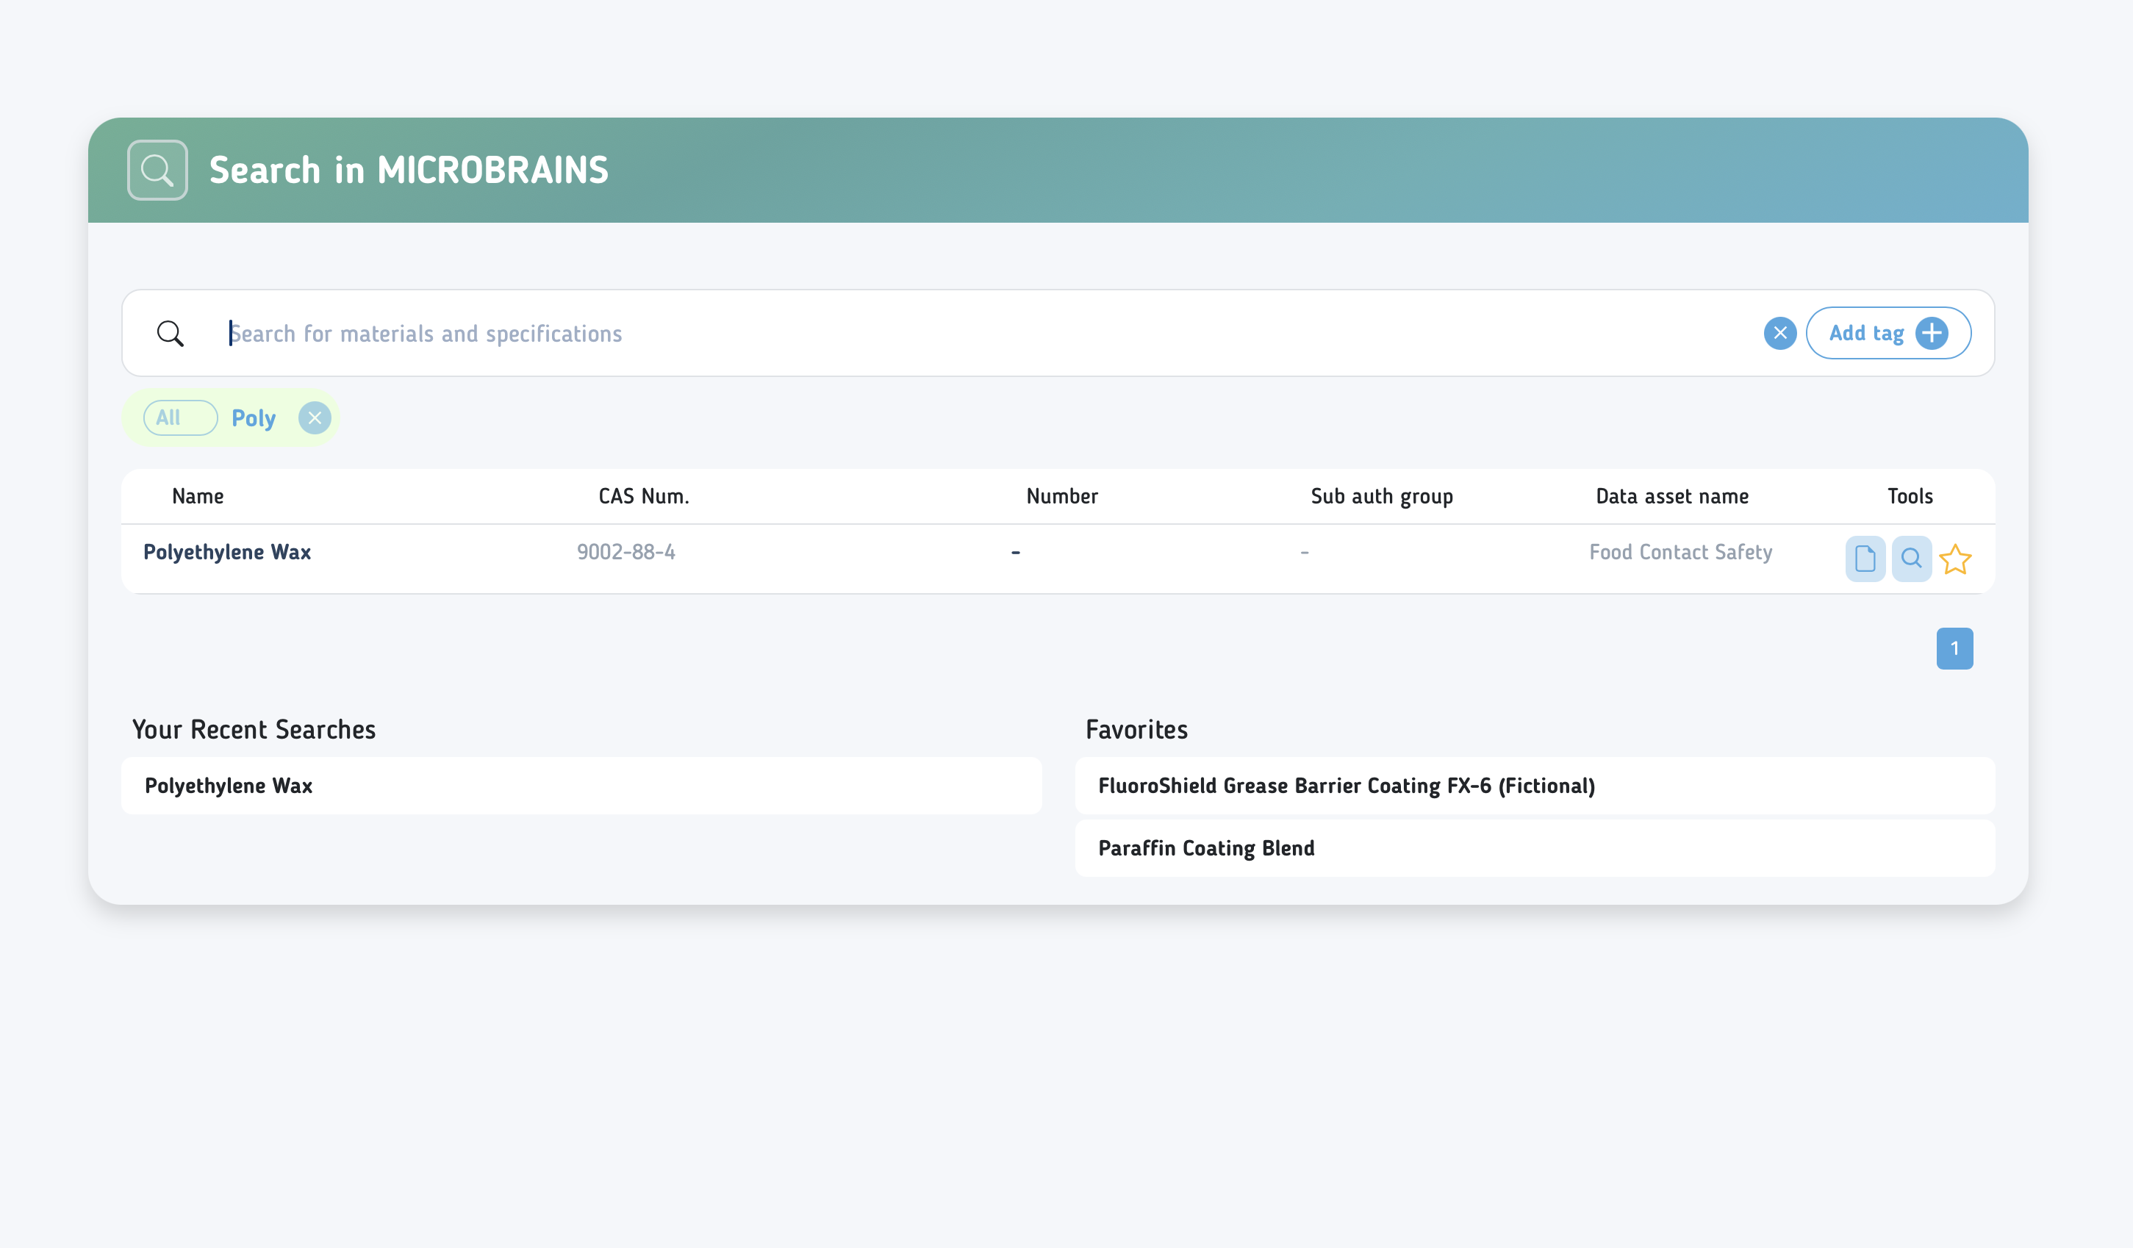The width and height of the screenshot is (2133, 1248).
Task: Open recent search Polyethylene Wax
Action: click(581, 786)
